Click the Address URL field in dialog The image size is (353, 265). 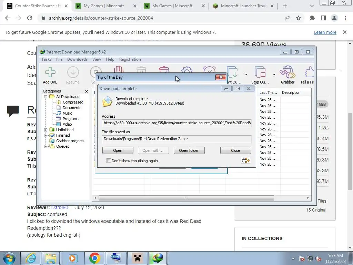pyautogui.click(x=177, y=123)
